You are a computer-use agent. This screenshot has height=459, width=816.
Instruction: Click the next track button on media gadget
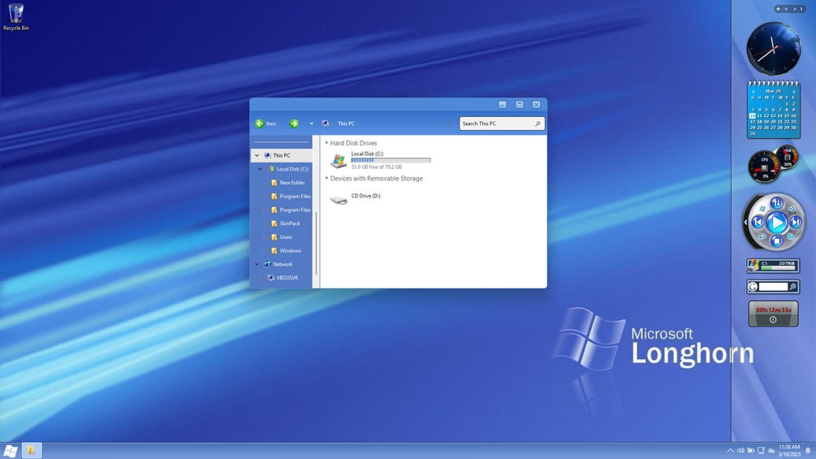tap(796, 223)
